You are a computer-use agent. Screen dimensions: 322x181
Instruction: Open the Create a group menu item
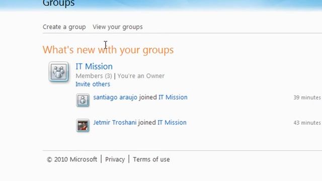(64, 27)
